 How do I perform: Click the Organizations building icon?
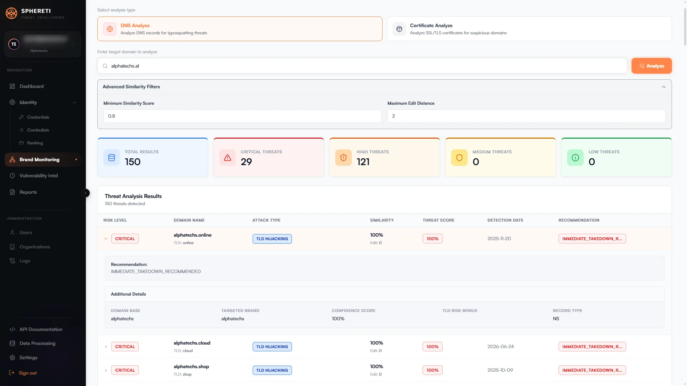(12, 247)
